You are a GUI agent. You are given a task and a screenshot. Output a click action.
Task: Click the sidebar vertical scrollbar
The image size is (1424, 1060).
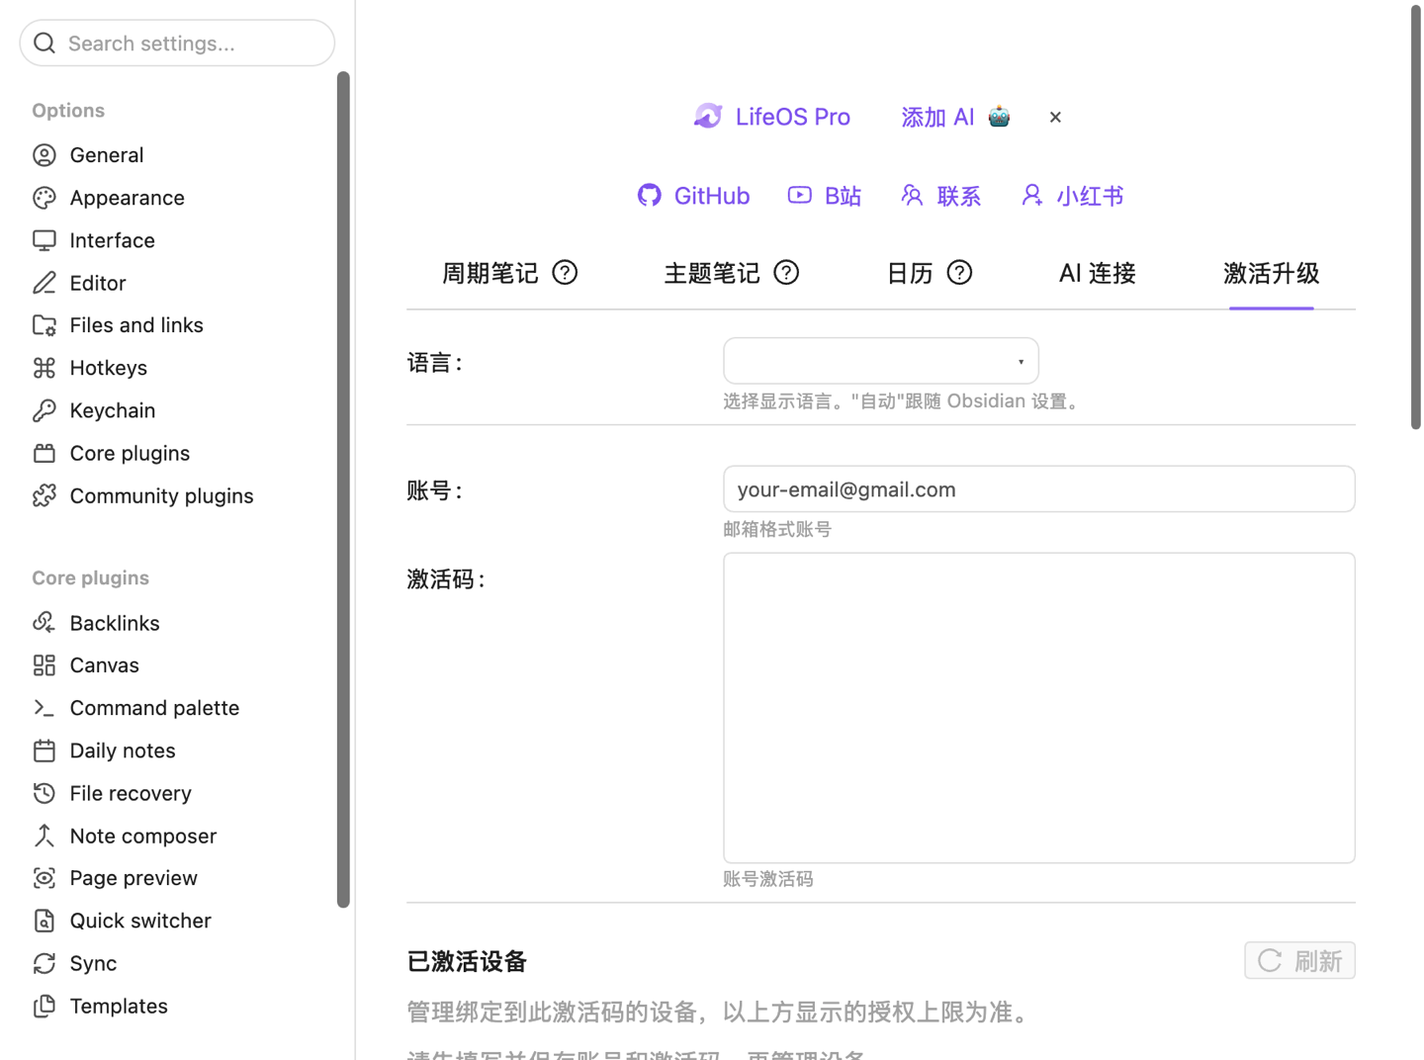click(343, 489)
